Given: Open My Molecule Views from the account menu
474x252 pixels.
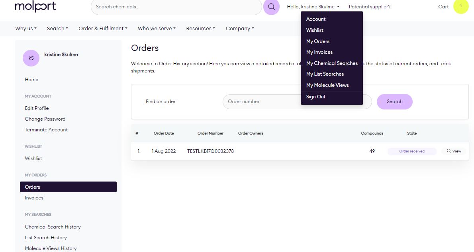Looking at the screenshot, I should coord(327,85).
